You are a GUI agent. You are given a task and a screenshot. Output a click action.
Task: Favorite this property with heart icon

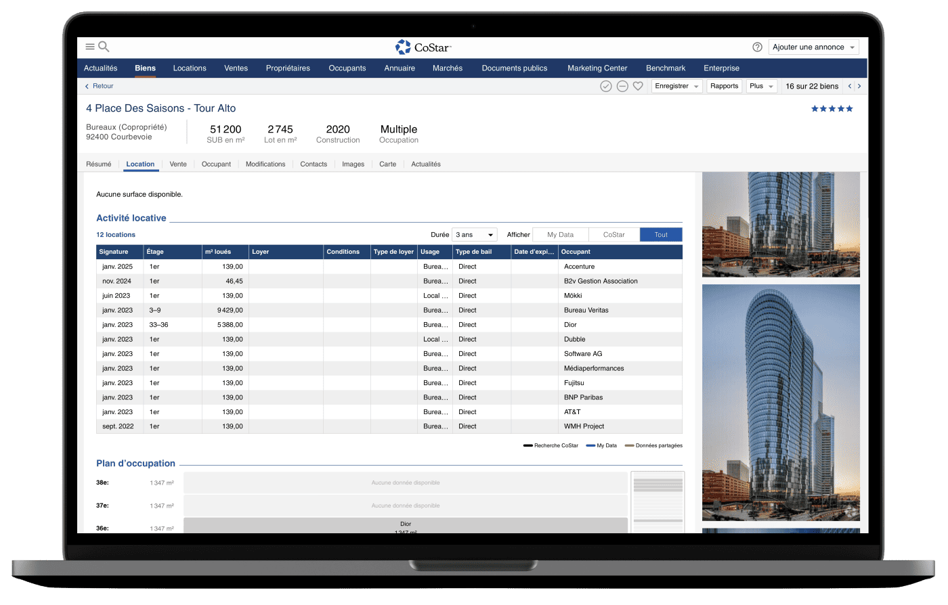[x=638, y=86]
